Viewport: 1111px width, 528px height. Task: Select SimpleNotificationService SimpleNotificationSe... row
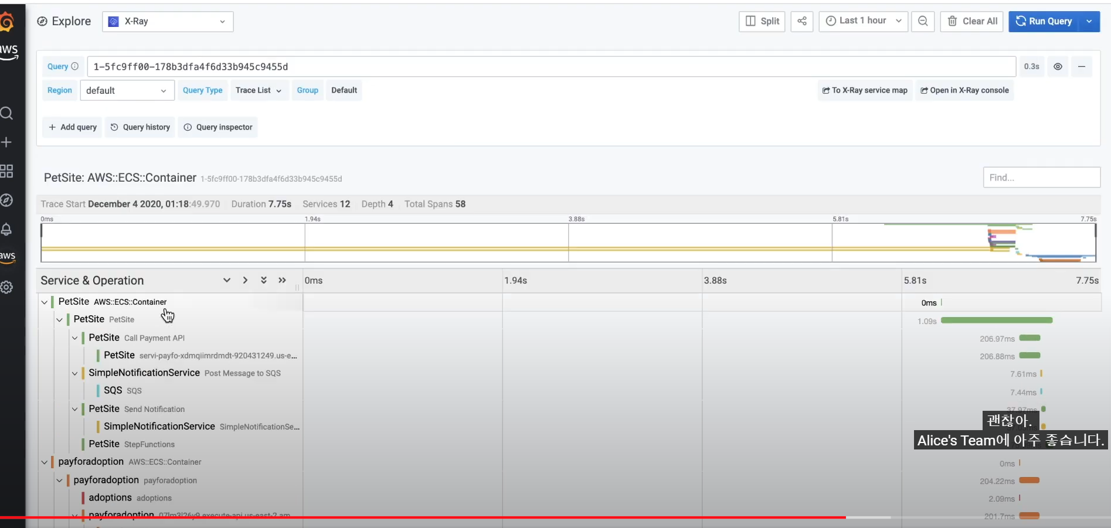pyautogui.click(x=202, y=427)
